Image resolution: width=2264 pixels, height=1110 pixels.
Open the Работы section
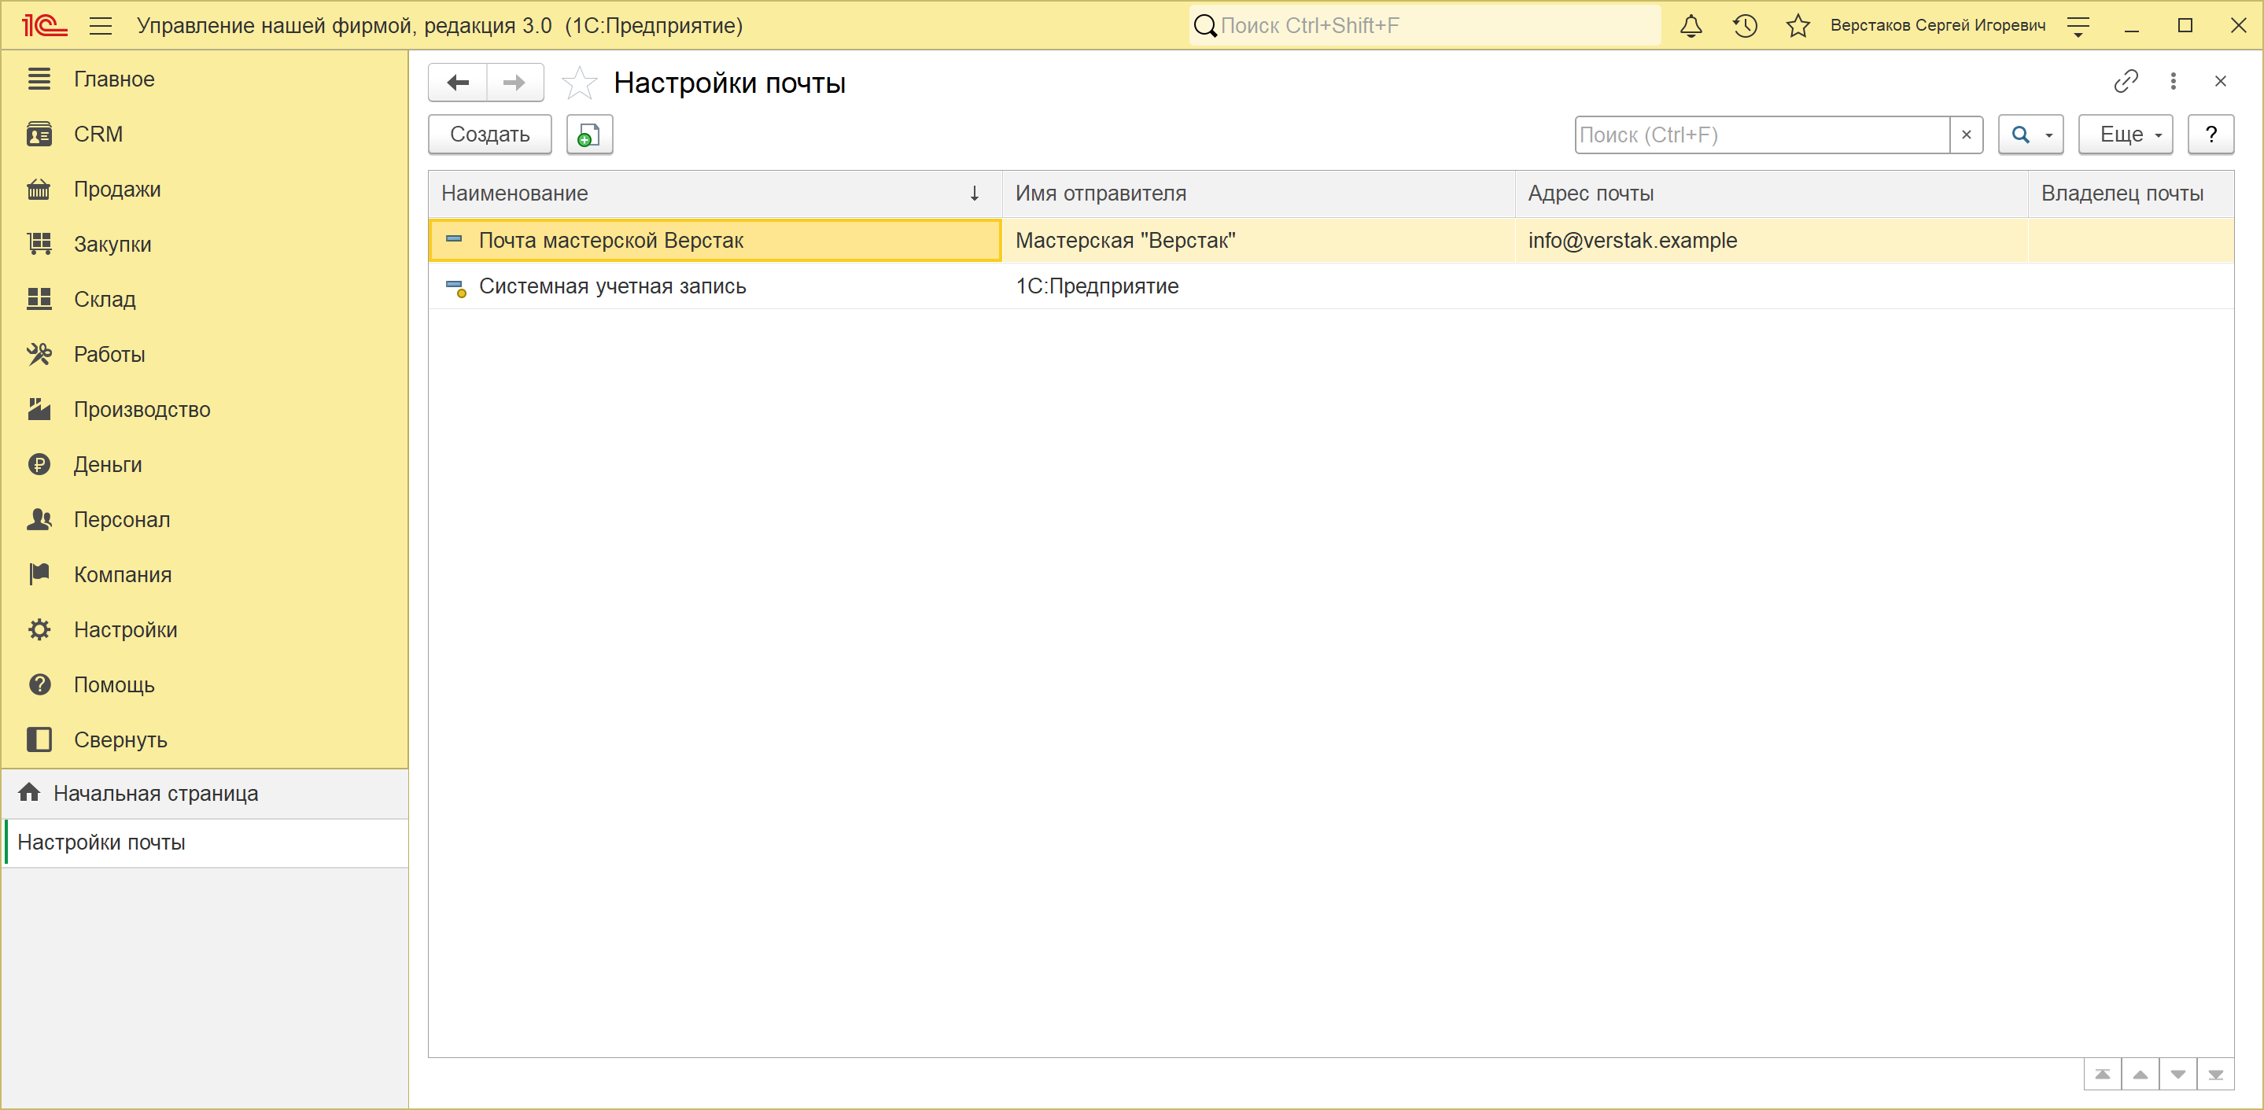tap(205, 355)
